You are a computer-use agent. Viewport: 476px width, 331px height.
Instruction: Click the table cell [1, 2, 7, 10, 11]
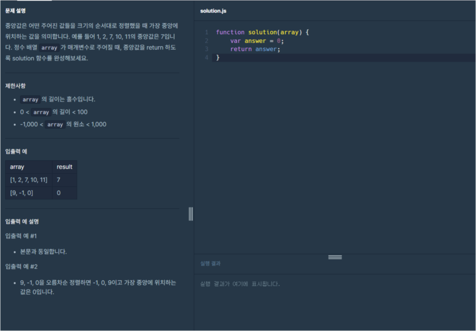[x=29, y=180]
